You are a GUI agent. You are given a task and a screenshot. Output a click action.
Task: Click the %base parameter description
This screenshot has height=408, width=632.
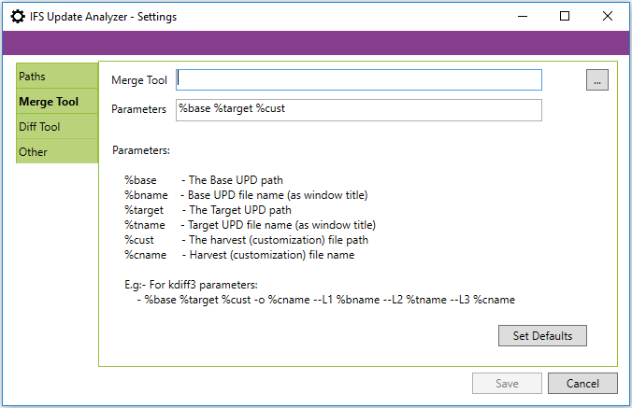[x=204, y=180]
